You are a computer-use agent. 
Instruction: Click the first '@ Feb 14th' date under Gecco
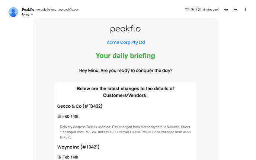coord(68,116)
